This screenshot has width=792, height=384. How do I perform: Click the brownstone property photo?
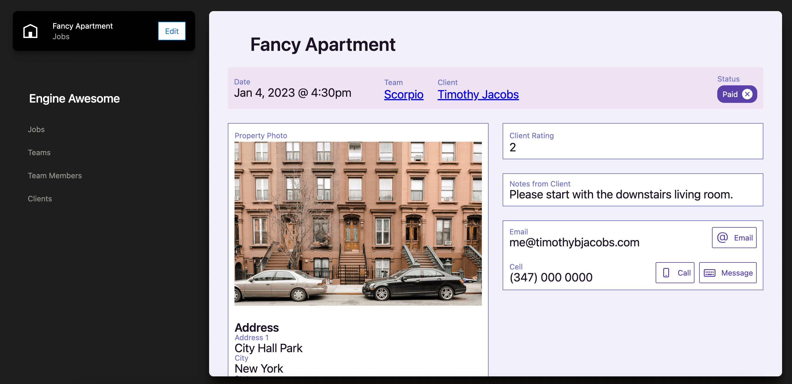[358, 223]
